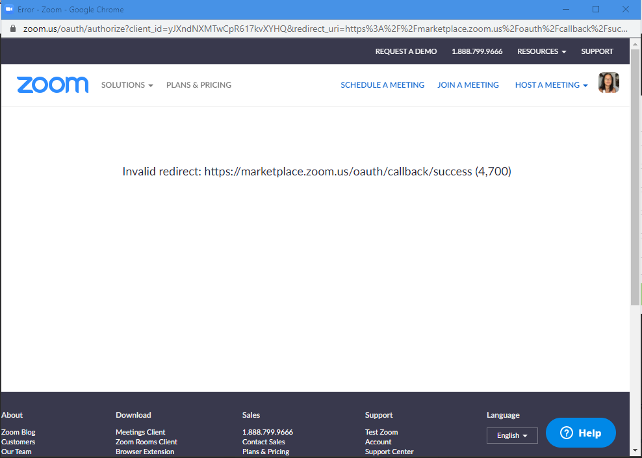Image resolution: width=642 pixels, height=458 pixels.
Task: Click the address bar URL
Action: (x=325, y=29)
